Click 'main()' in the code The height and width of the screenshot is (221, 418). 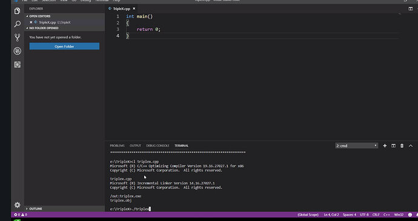[145, 16]
